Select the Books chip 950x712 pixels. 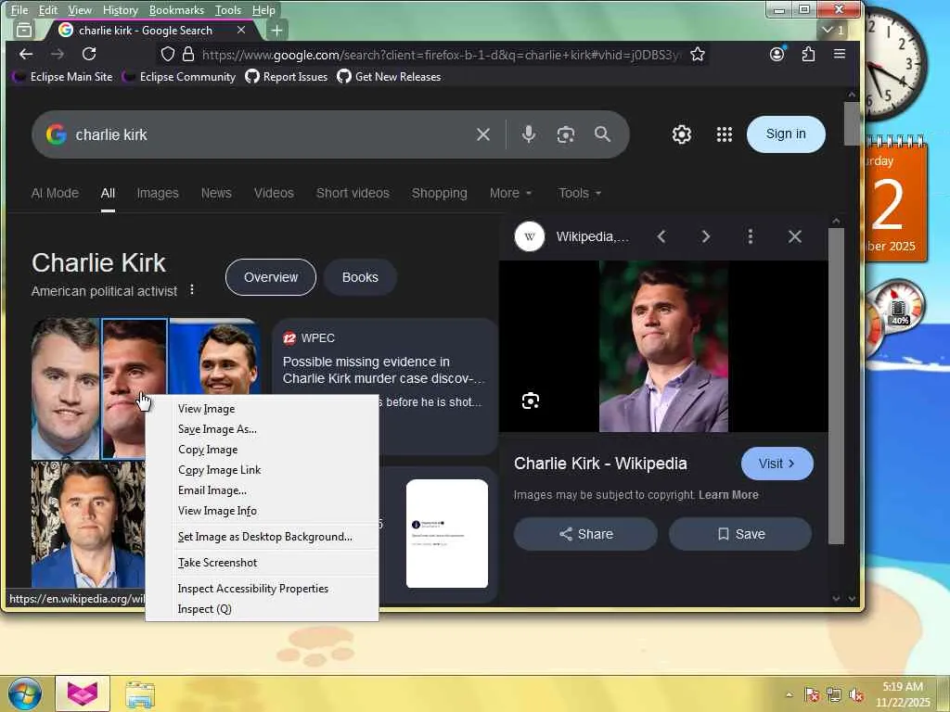tap(360, 277)
